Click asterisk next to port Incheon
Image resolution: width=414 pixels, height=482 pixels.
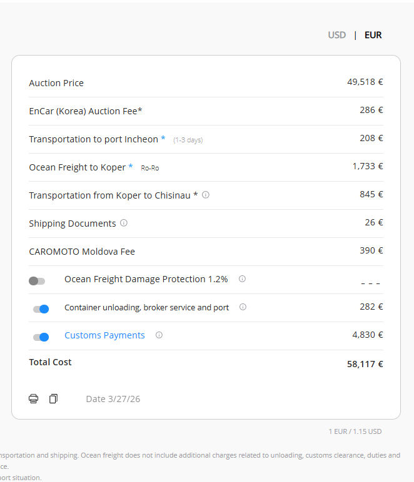[163, 139]
